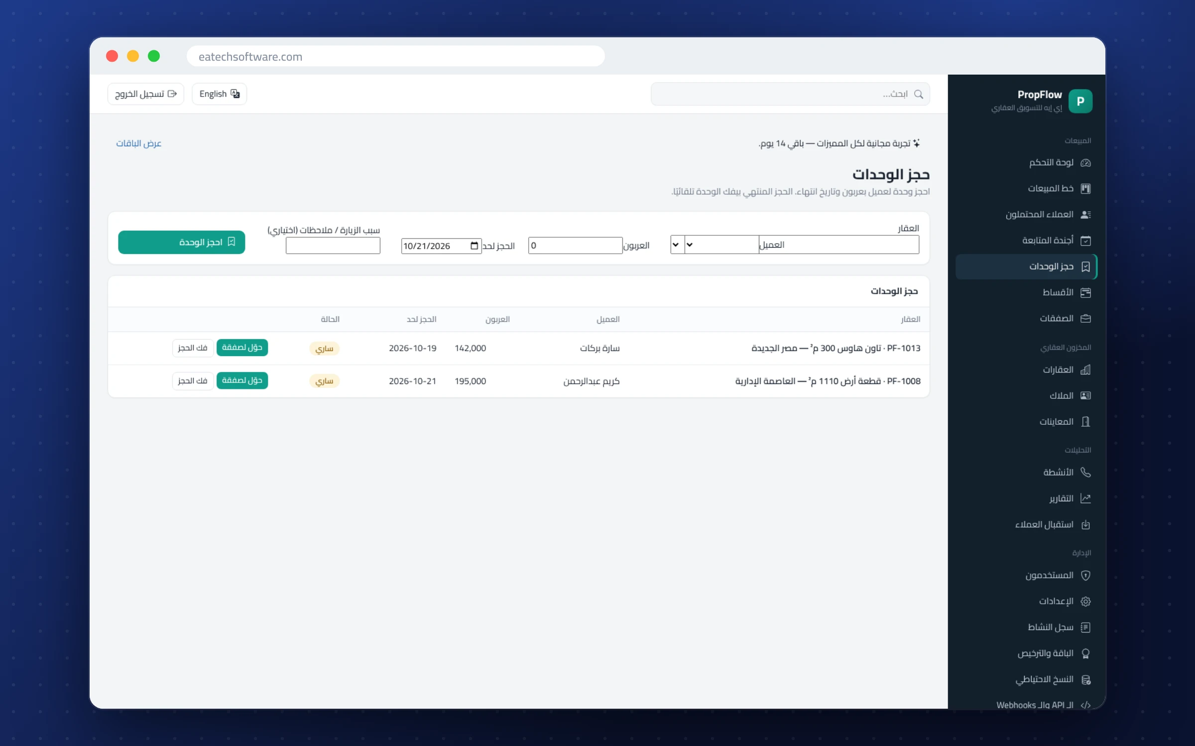The width and height of the screenshot is (1195, 746).
Task: Click the 195,000 deposit value
Action: [470, 381]
